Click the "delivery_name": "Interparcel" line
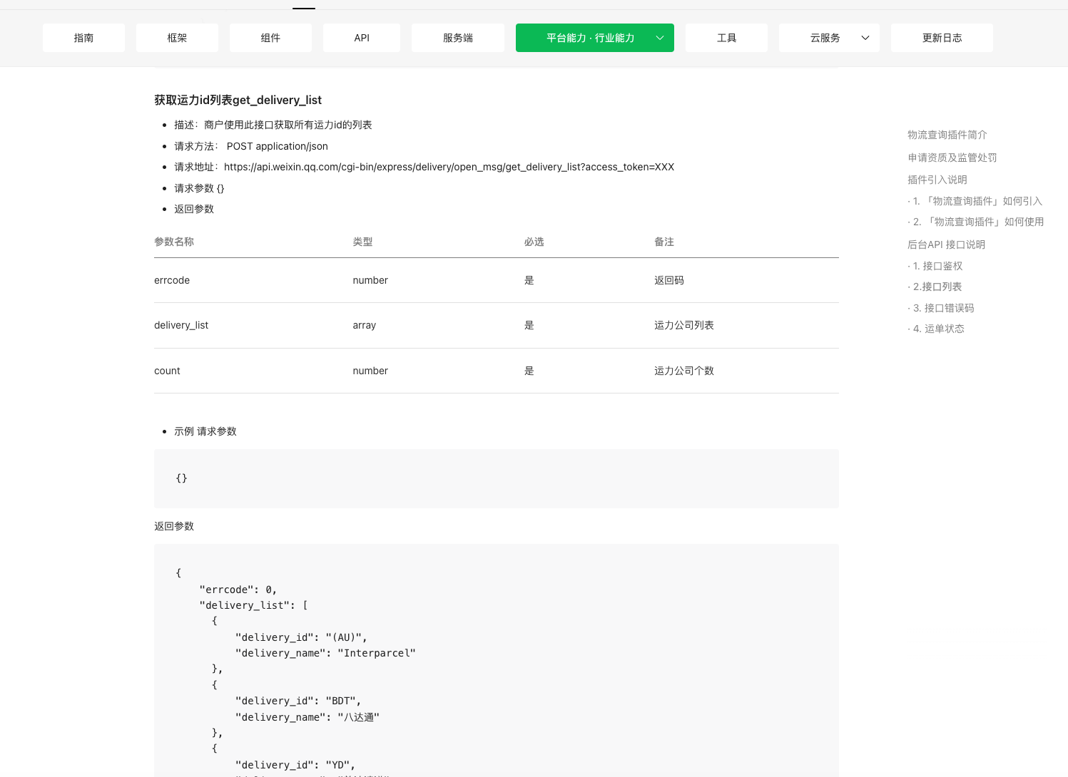Image resolution: width=1068 pixels, height=777 pixels. pos(325,653)
